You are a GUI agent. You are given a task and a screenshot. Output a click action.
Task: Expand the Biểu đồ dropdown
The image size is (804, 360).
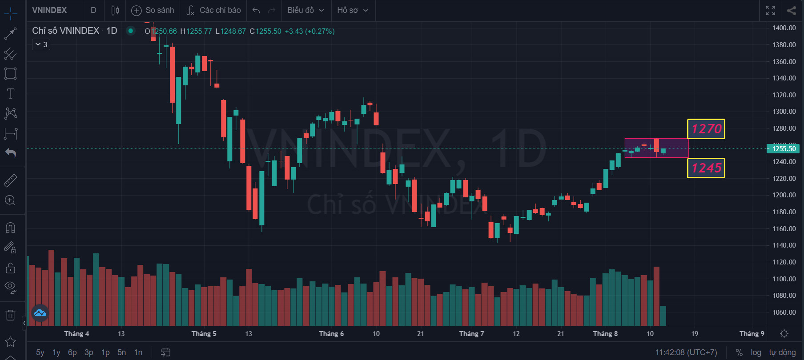click(306, 10)
